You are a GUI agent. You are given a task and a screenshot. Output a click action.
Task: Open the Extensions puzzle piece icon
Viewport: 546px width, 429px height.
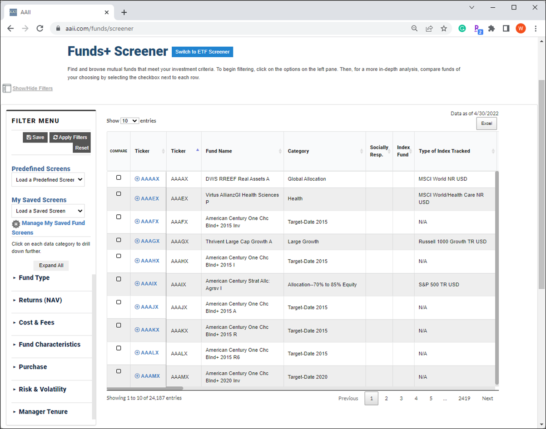[491, 28]
